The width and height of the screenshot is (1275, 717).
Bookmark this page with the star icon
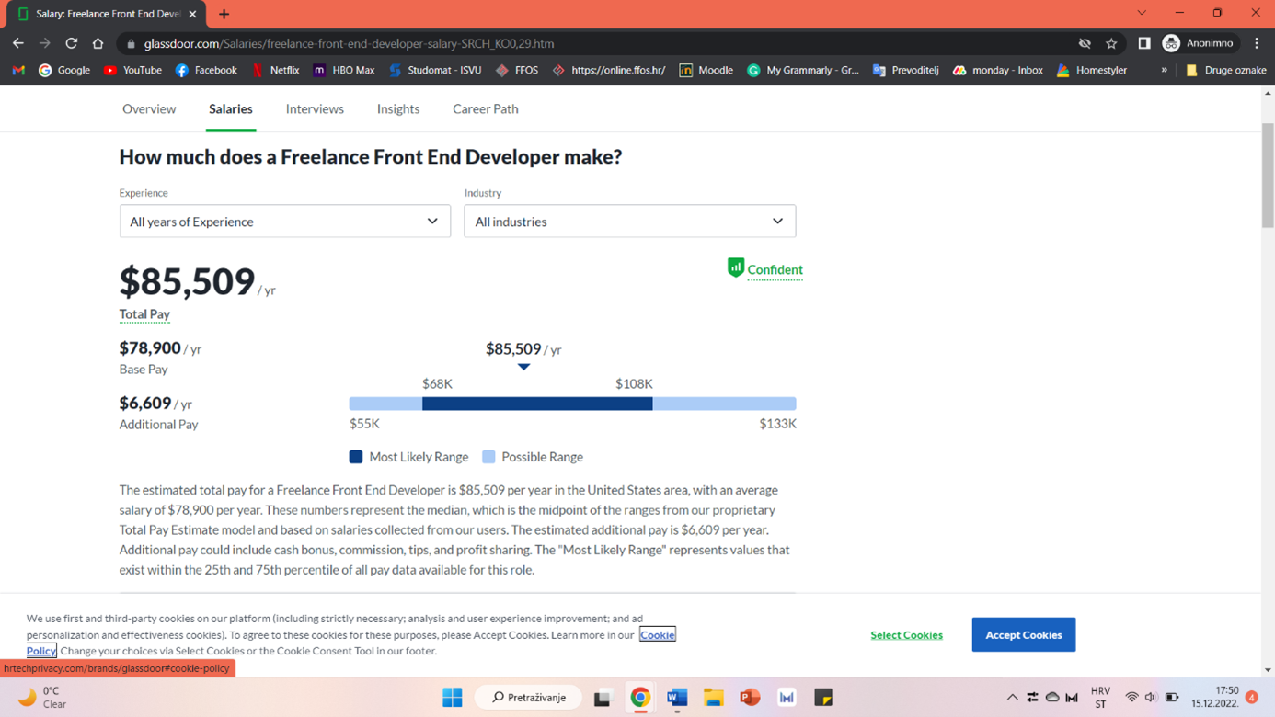tap(1111, 43)
